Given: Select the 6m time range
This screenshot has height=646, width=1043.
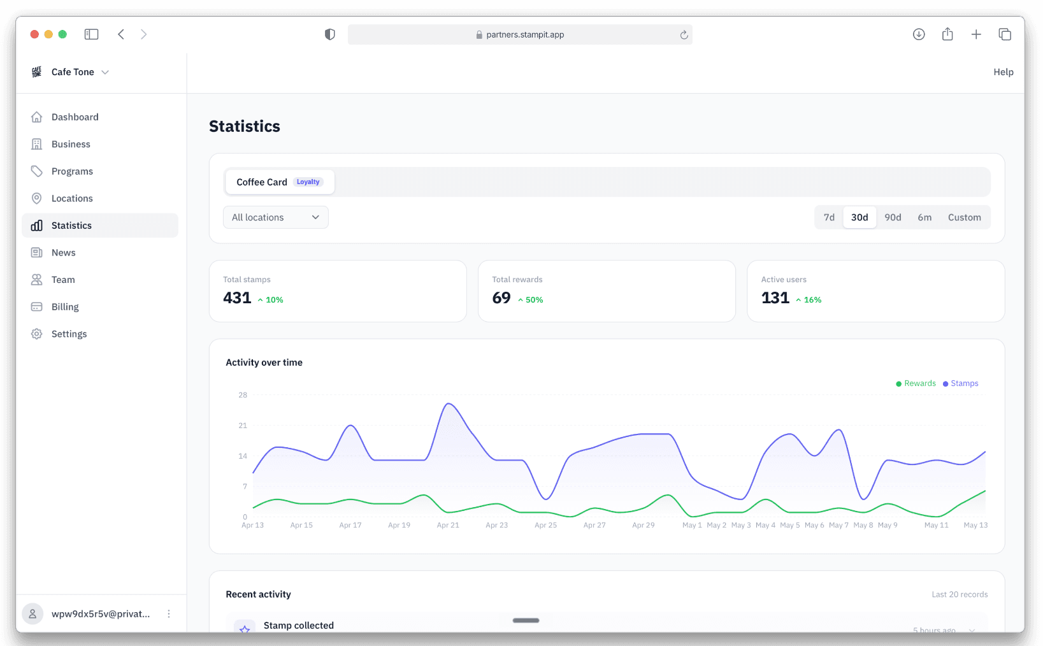Looking at the screenshot, I should coord(924,217).
